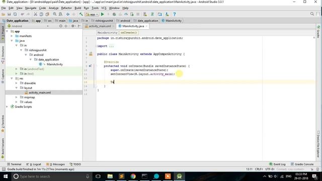Click the Save All toolbar icon

[x=9, y=14]
